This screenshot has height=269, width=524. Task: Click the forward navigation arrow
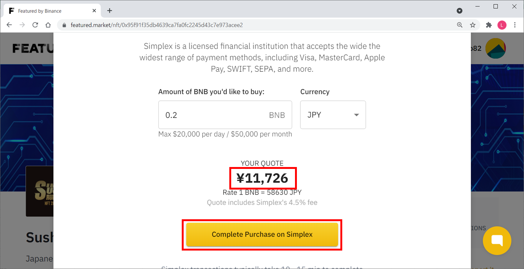point(22,25)
